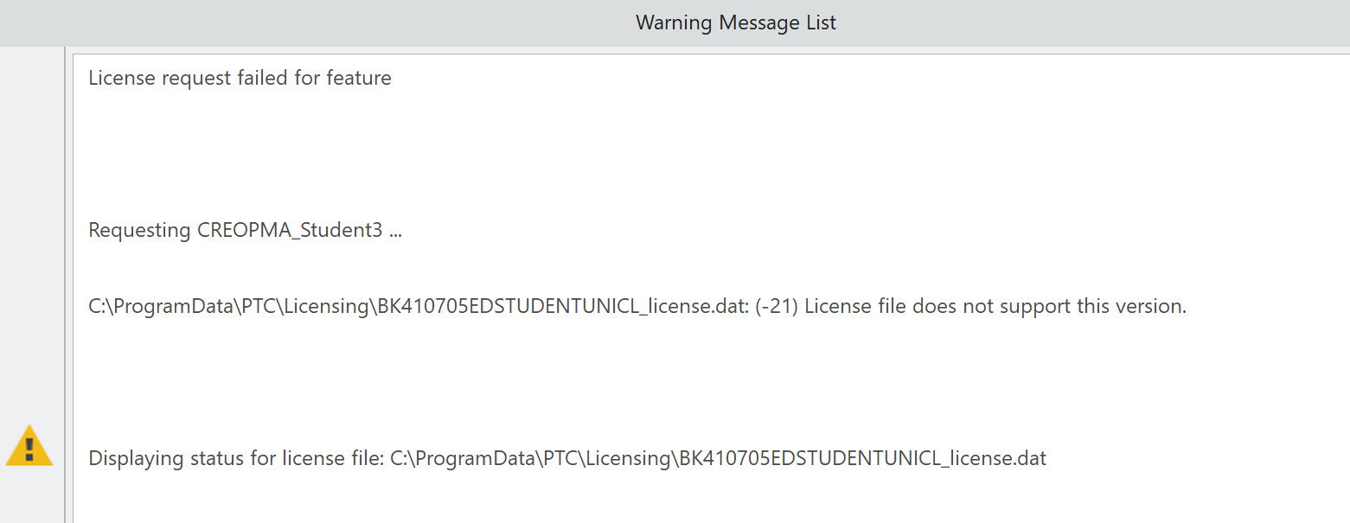The width and height of the screenshot is (1350, 523).
Task: Select the License request failed line
Action: pos(240,79)
